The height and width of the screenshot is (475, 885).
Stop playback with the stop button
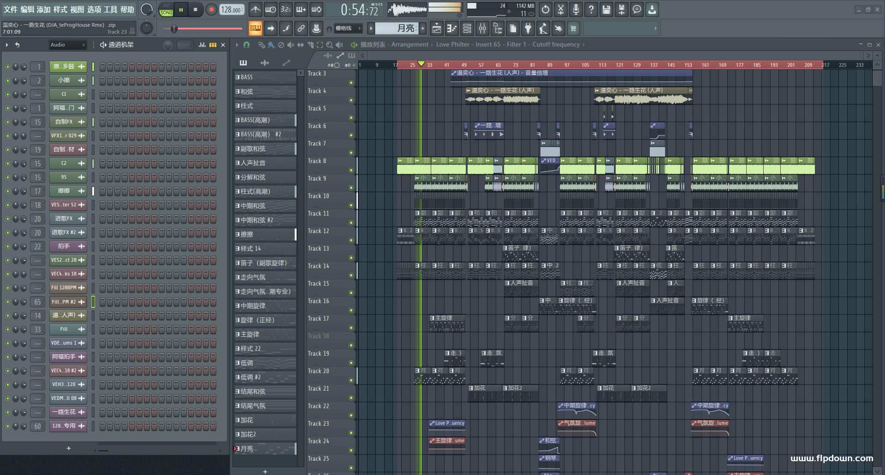(x=196, y=9)
